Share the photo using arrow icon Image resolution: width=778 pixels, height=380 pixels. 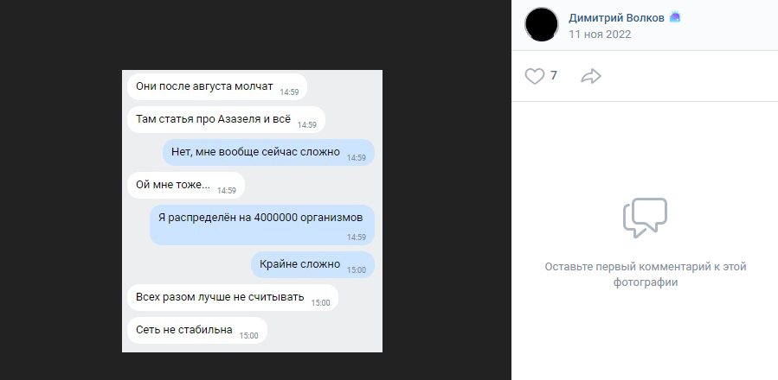point(591,76)
